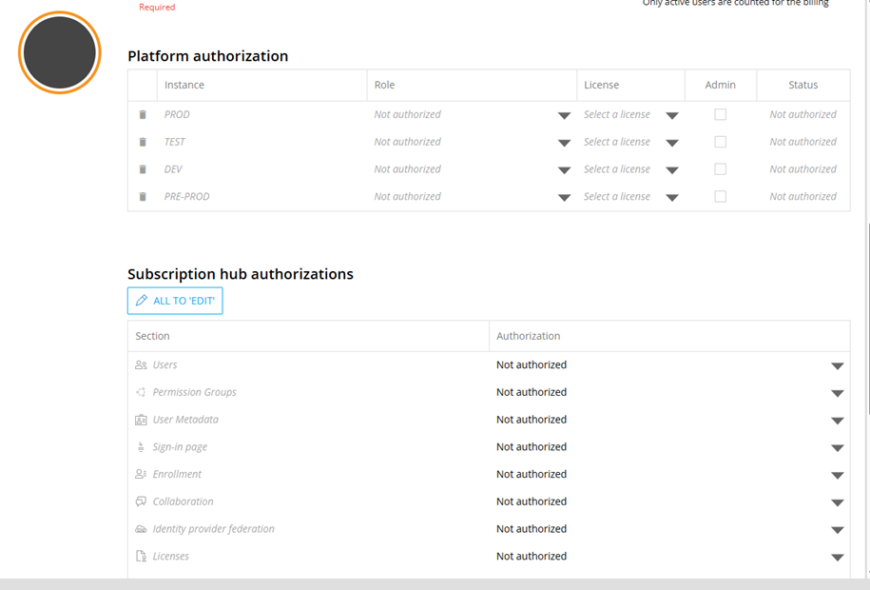This screenshot has height=590, width=870.
Task: Click the Licenses section icon
Action: [x=141, y=557]
